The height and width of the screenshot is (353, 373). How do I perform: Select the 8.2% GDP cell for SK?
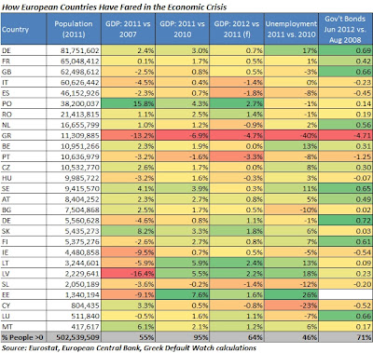tap(128, 231)
